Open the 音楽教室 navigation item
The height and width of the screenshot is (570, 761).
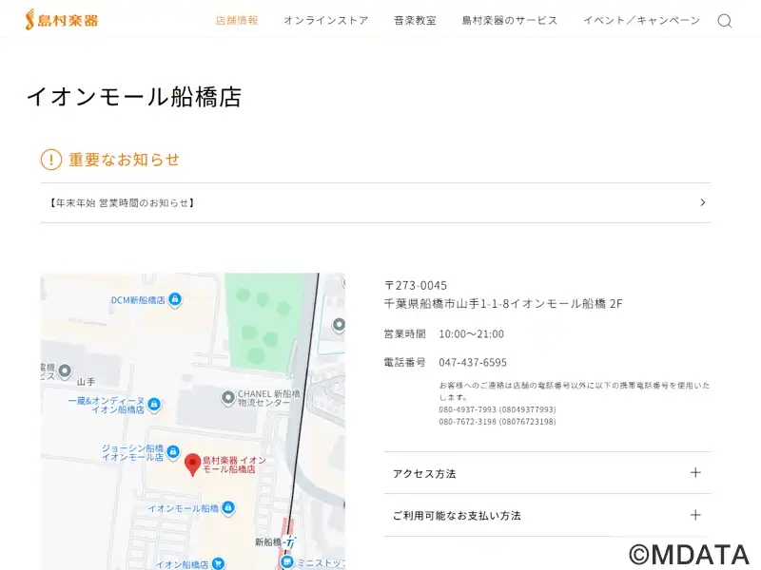(x=415, y=21)
